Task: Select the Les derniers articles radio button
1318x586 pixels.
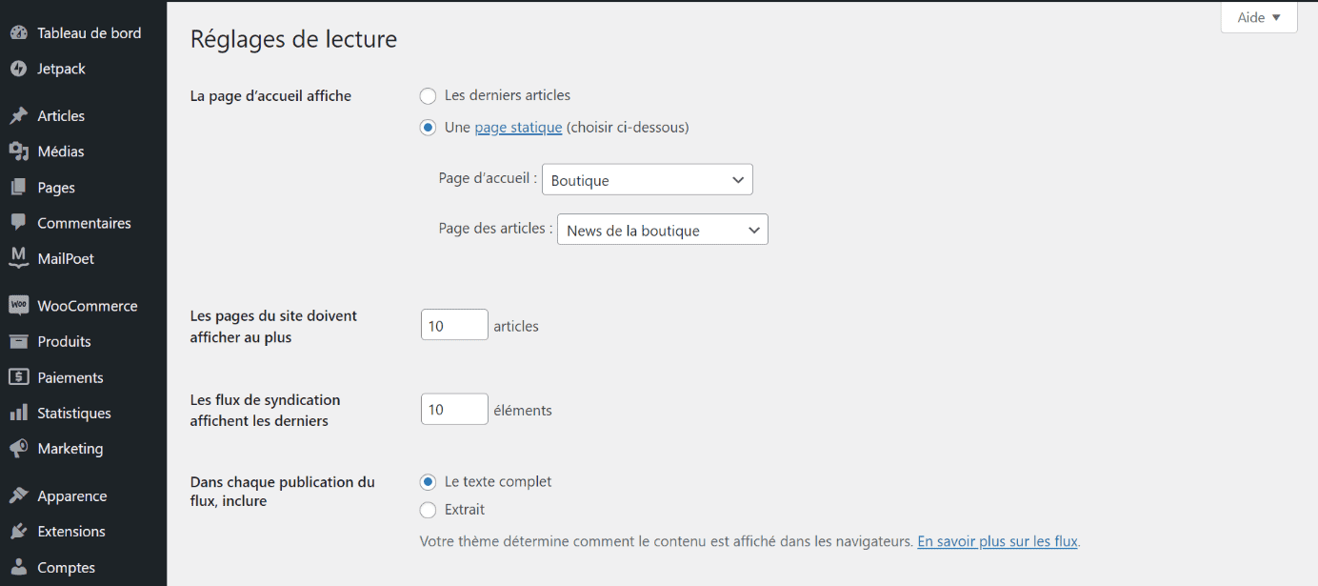Action: coord(428,96)
